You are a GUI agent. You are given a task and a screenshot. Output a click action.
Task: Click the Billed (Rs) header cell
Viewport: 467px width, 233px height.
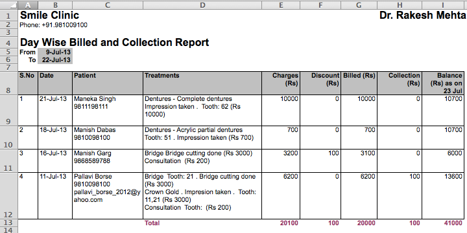point(359,83)
